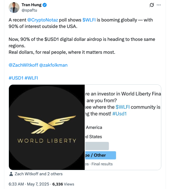Open Tran Hung's profile avatar
This screenshot has height=189, width=171.
click(x=14, y=8)
